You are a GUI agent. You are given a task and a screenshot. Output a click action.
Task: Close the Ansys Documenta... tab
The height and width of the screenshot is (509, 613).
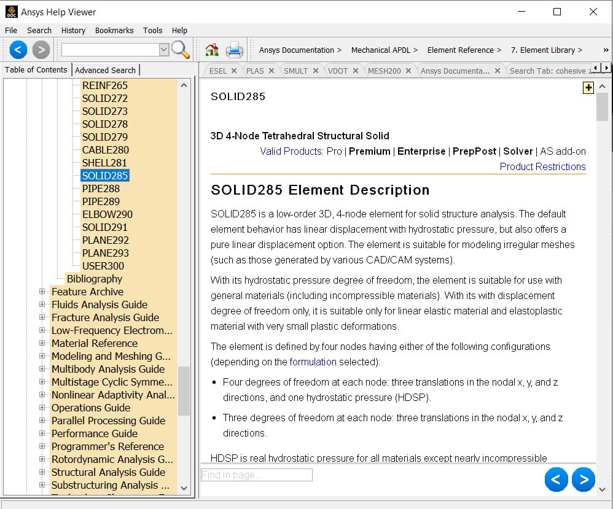[498, 71]
